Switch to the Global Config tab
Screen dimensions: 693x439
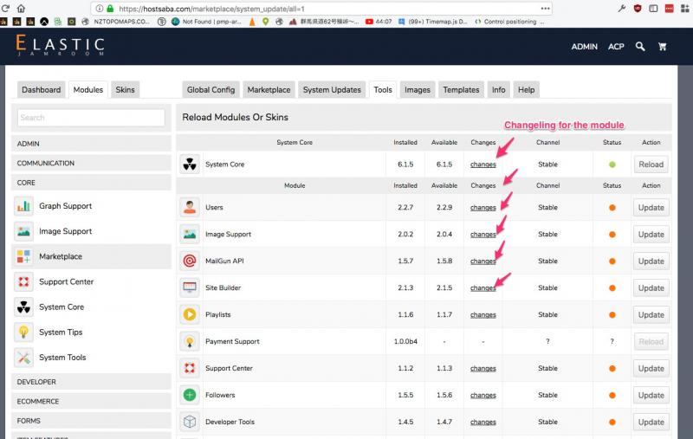point(210,89)
